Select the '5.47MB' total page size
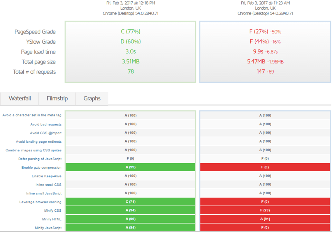332x232 pixels. (x=256, y=61)
